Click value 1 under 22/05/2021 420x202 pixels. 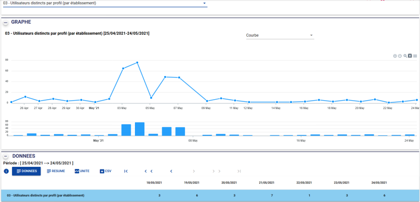point(309,196)
